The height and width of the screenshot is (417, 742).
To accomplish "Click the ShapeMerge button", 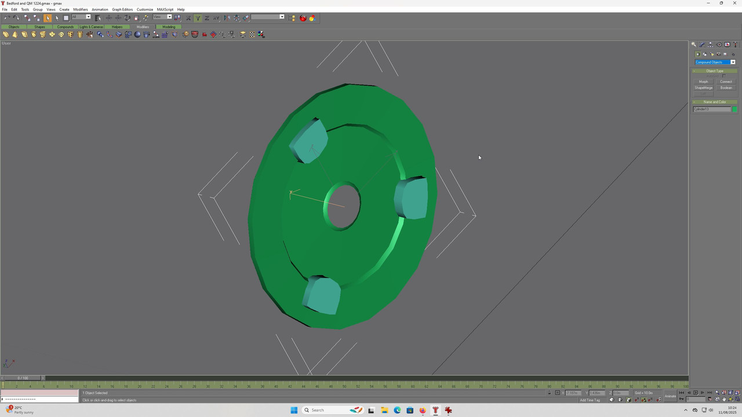I will point(704,88).
